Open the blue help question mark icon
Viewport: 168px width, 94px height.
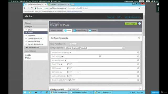coord(139,23)
